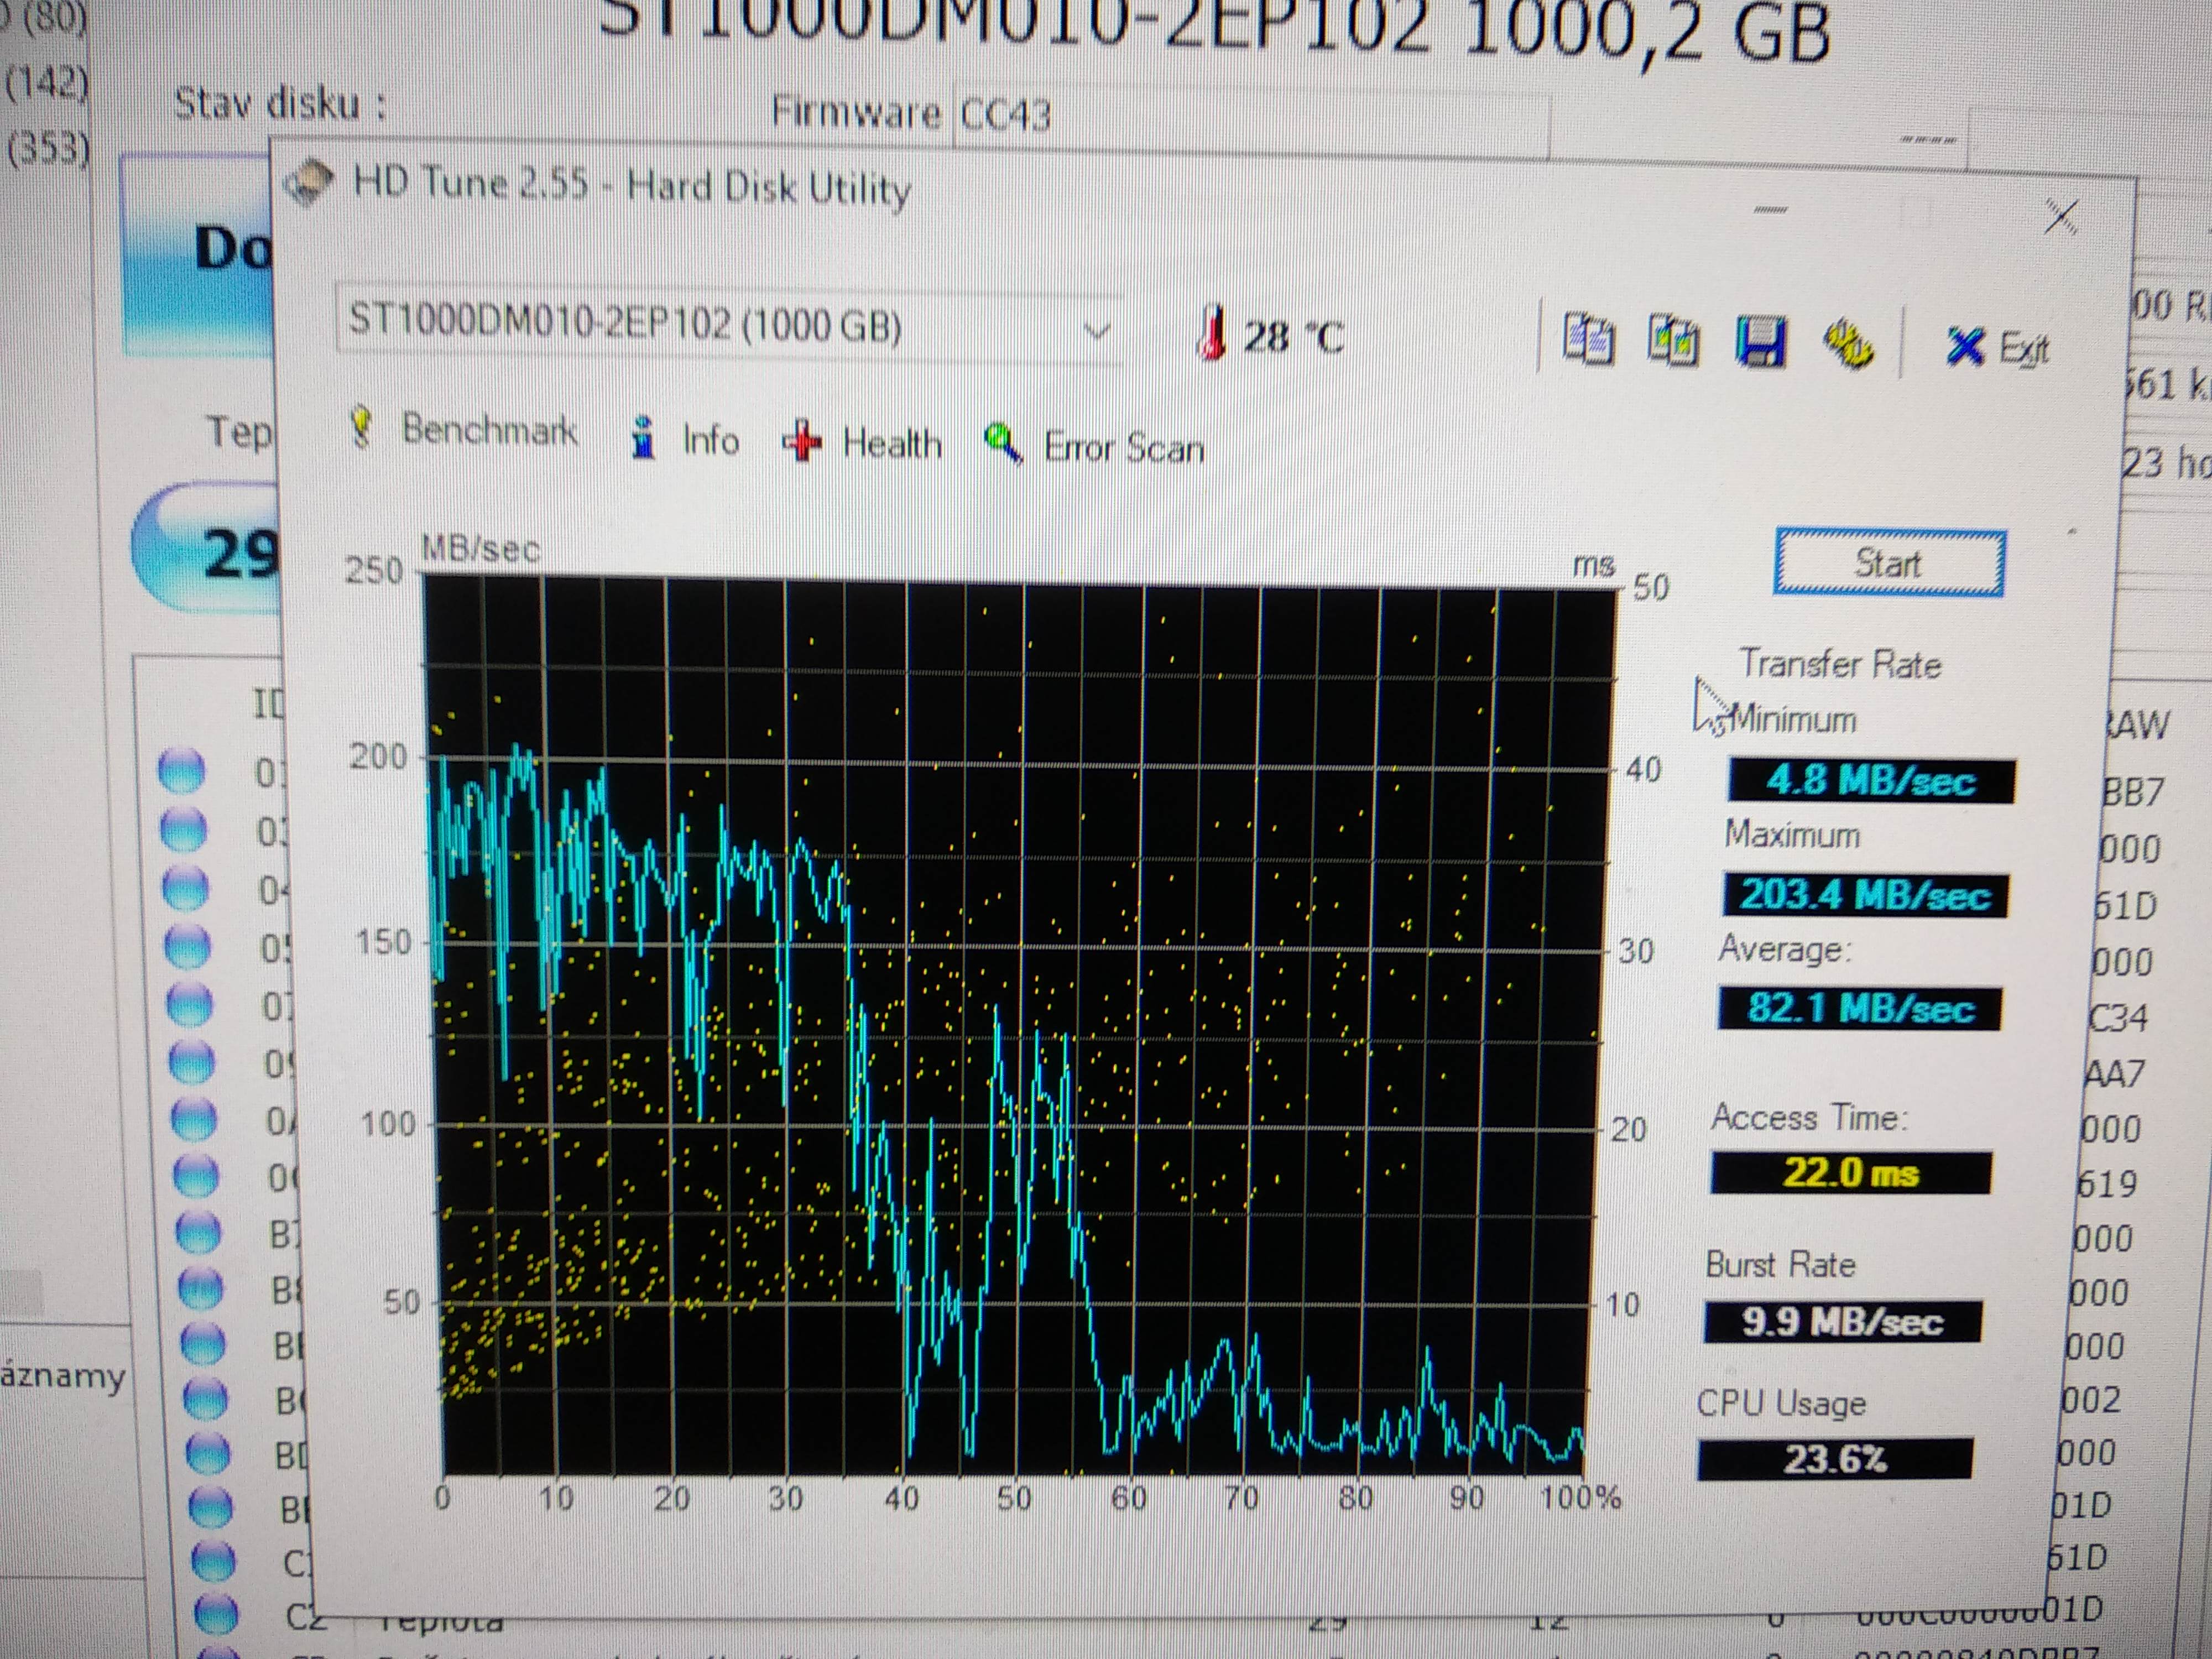
Task: Minimize the HD Tune window
Action: pyautogui.click(x=1770, y=210)
